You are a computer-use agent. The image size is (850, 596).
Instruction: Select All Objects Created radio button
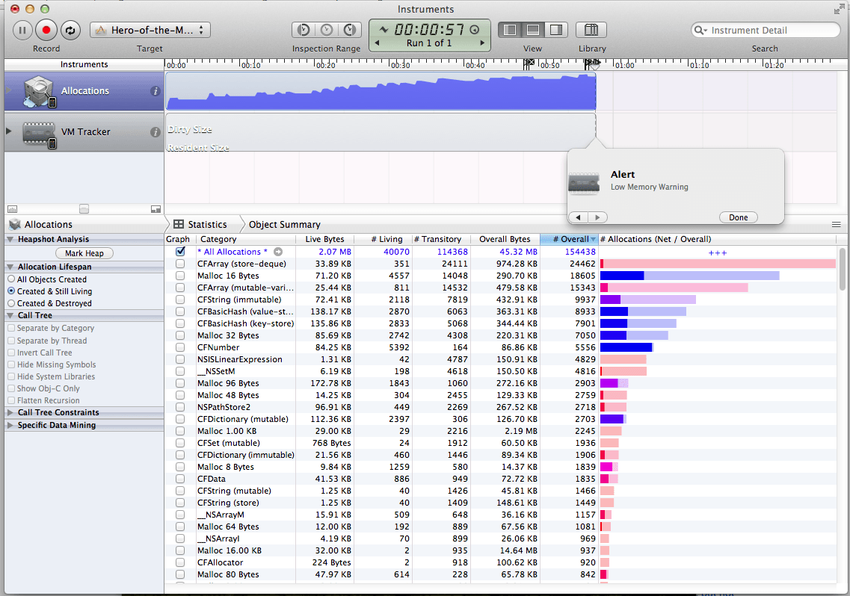coord(11,279)
